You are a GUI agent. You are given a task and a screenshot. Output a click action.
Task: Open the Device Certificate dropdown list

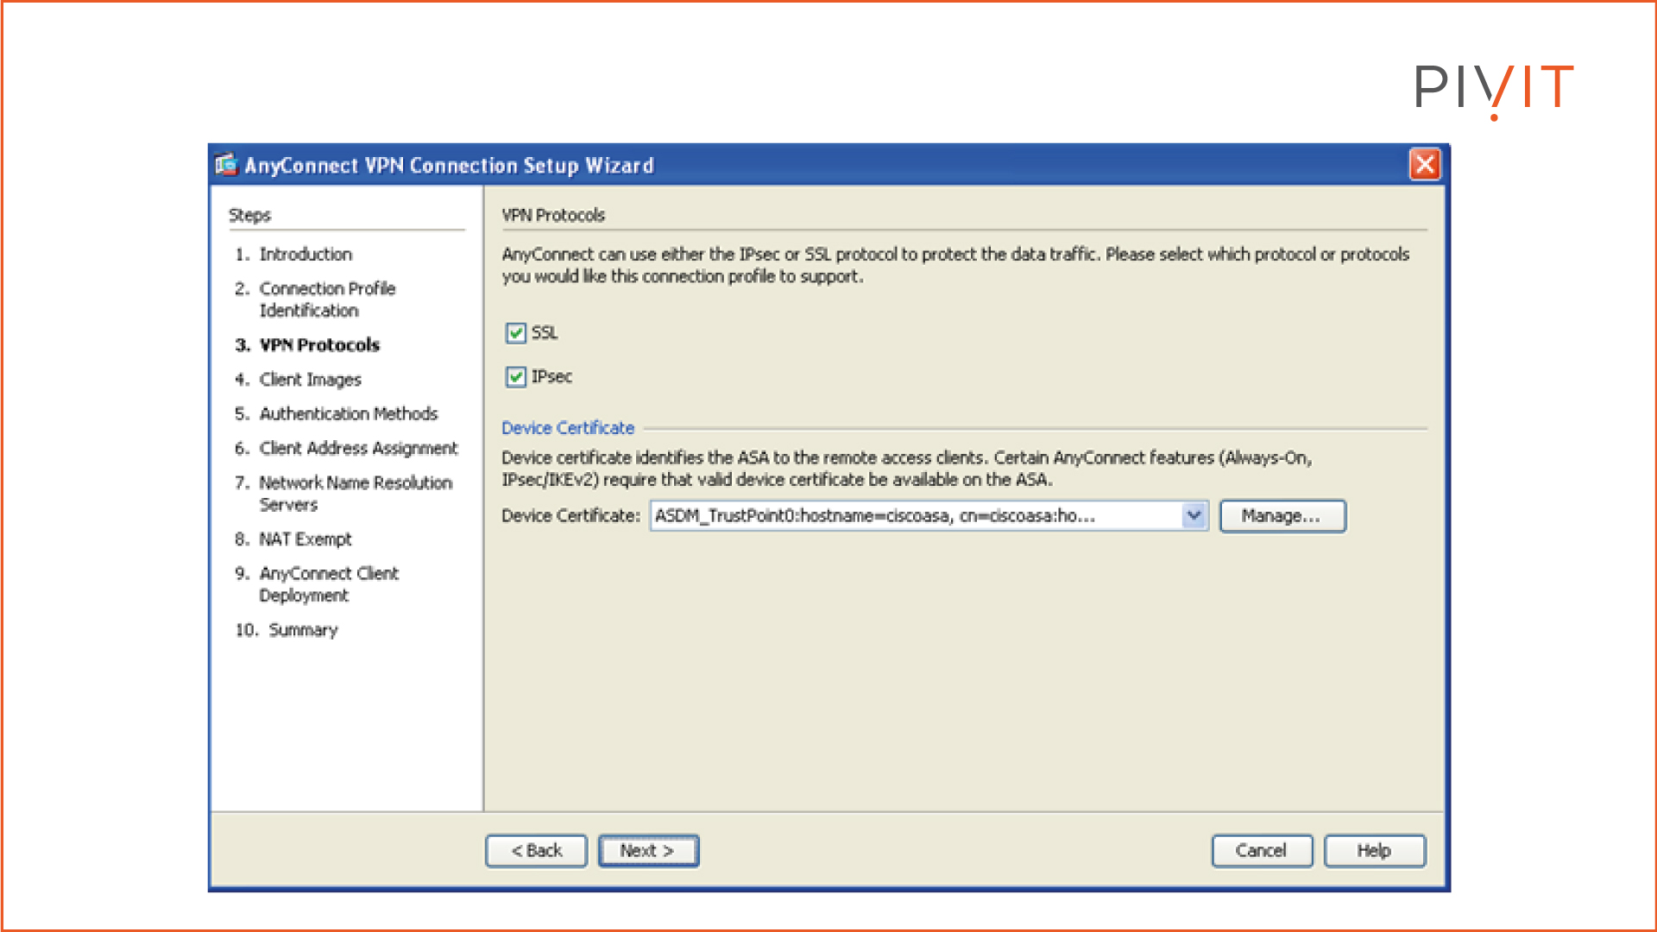1194,515
